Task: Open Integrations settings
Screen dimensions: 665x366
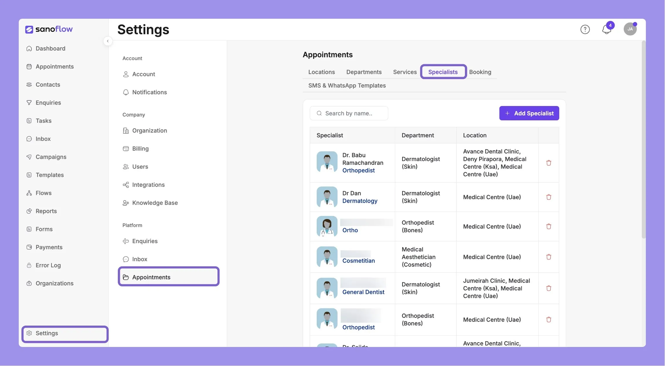Action: tap(148, 185)
